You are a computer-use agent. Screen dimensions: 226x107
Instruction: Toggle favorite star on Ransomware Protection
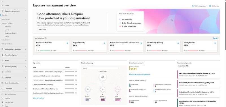pyautogui.click(x=67, y=43)
